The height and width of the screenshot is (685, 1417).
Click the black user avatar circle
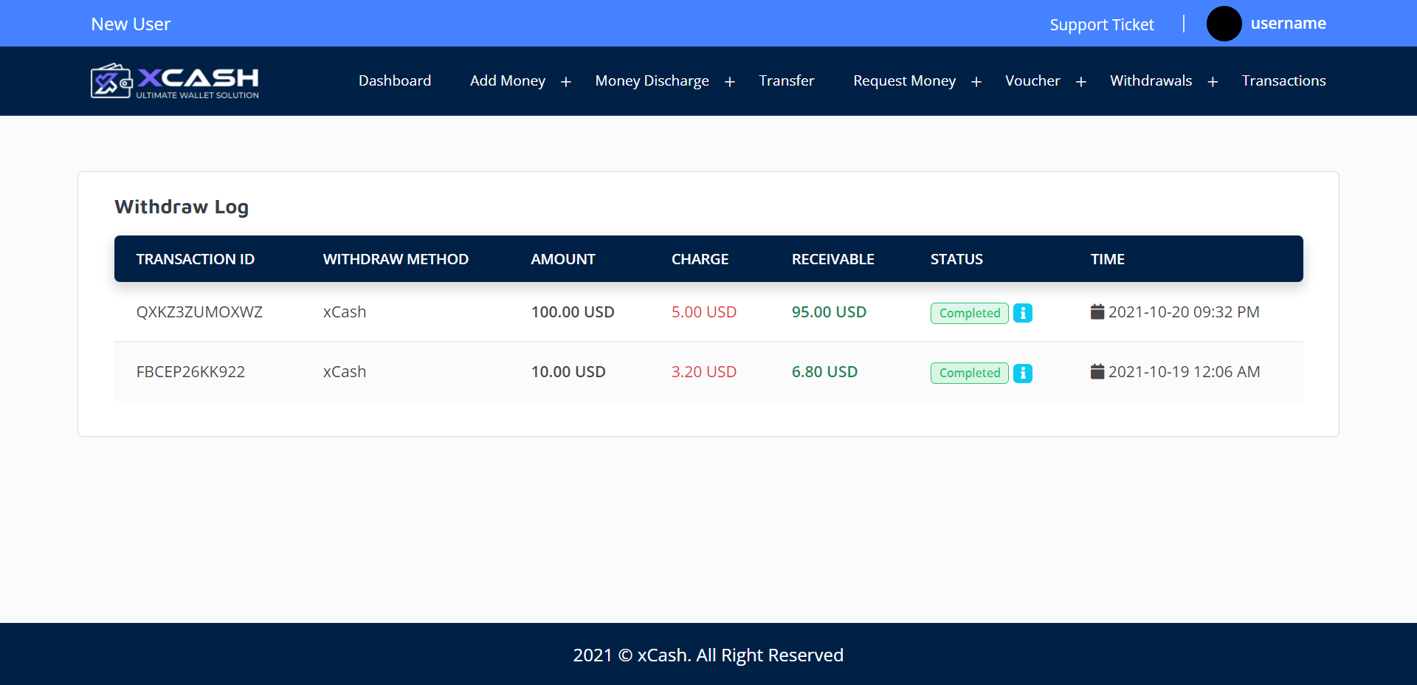pos(1224,24)
